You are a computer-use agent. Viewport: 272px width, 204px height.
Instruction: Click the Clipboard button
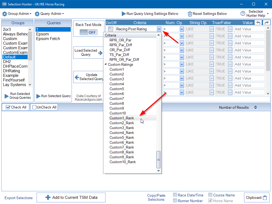coord(257,198)
